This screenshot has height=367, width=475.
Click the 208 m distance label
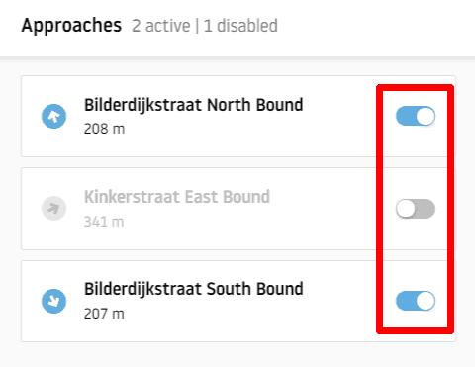tap(104, 129)
